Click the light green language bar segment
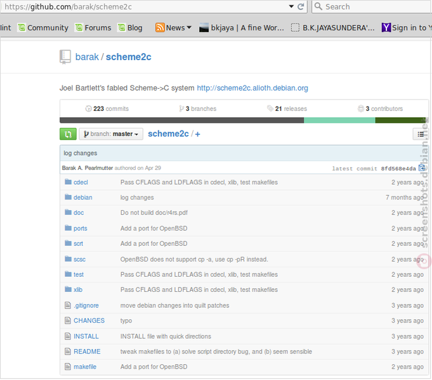This screenshot has height=380, width=432. [339, 120]
